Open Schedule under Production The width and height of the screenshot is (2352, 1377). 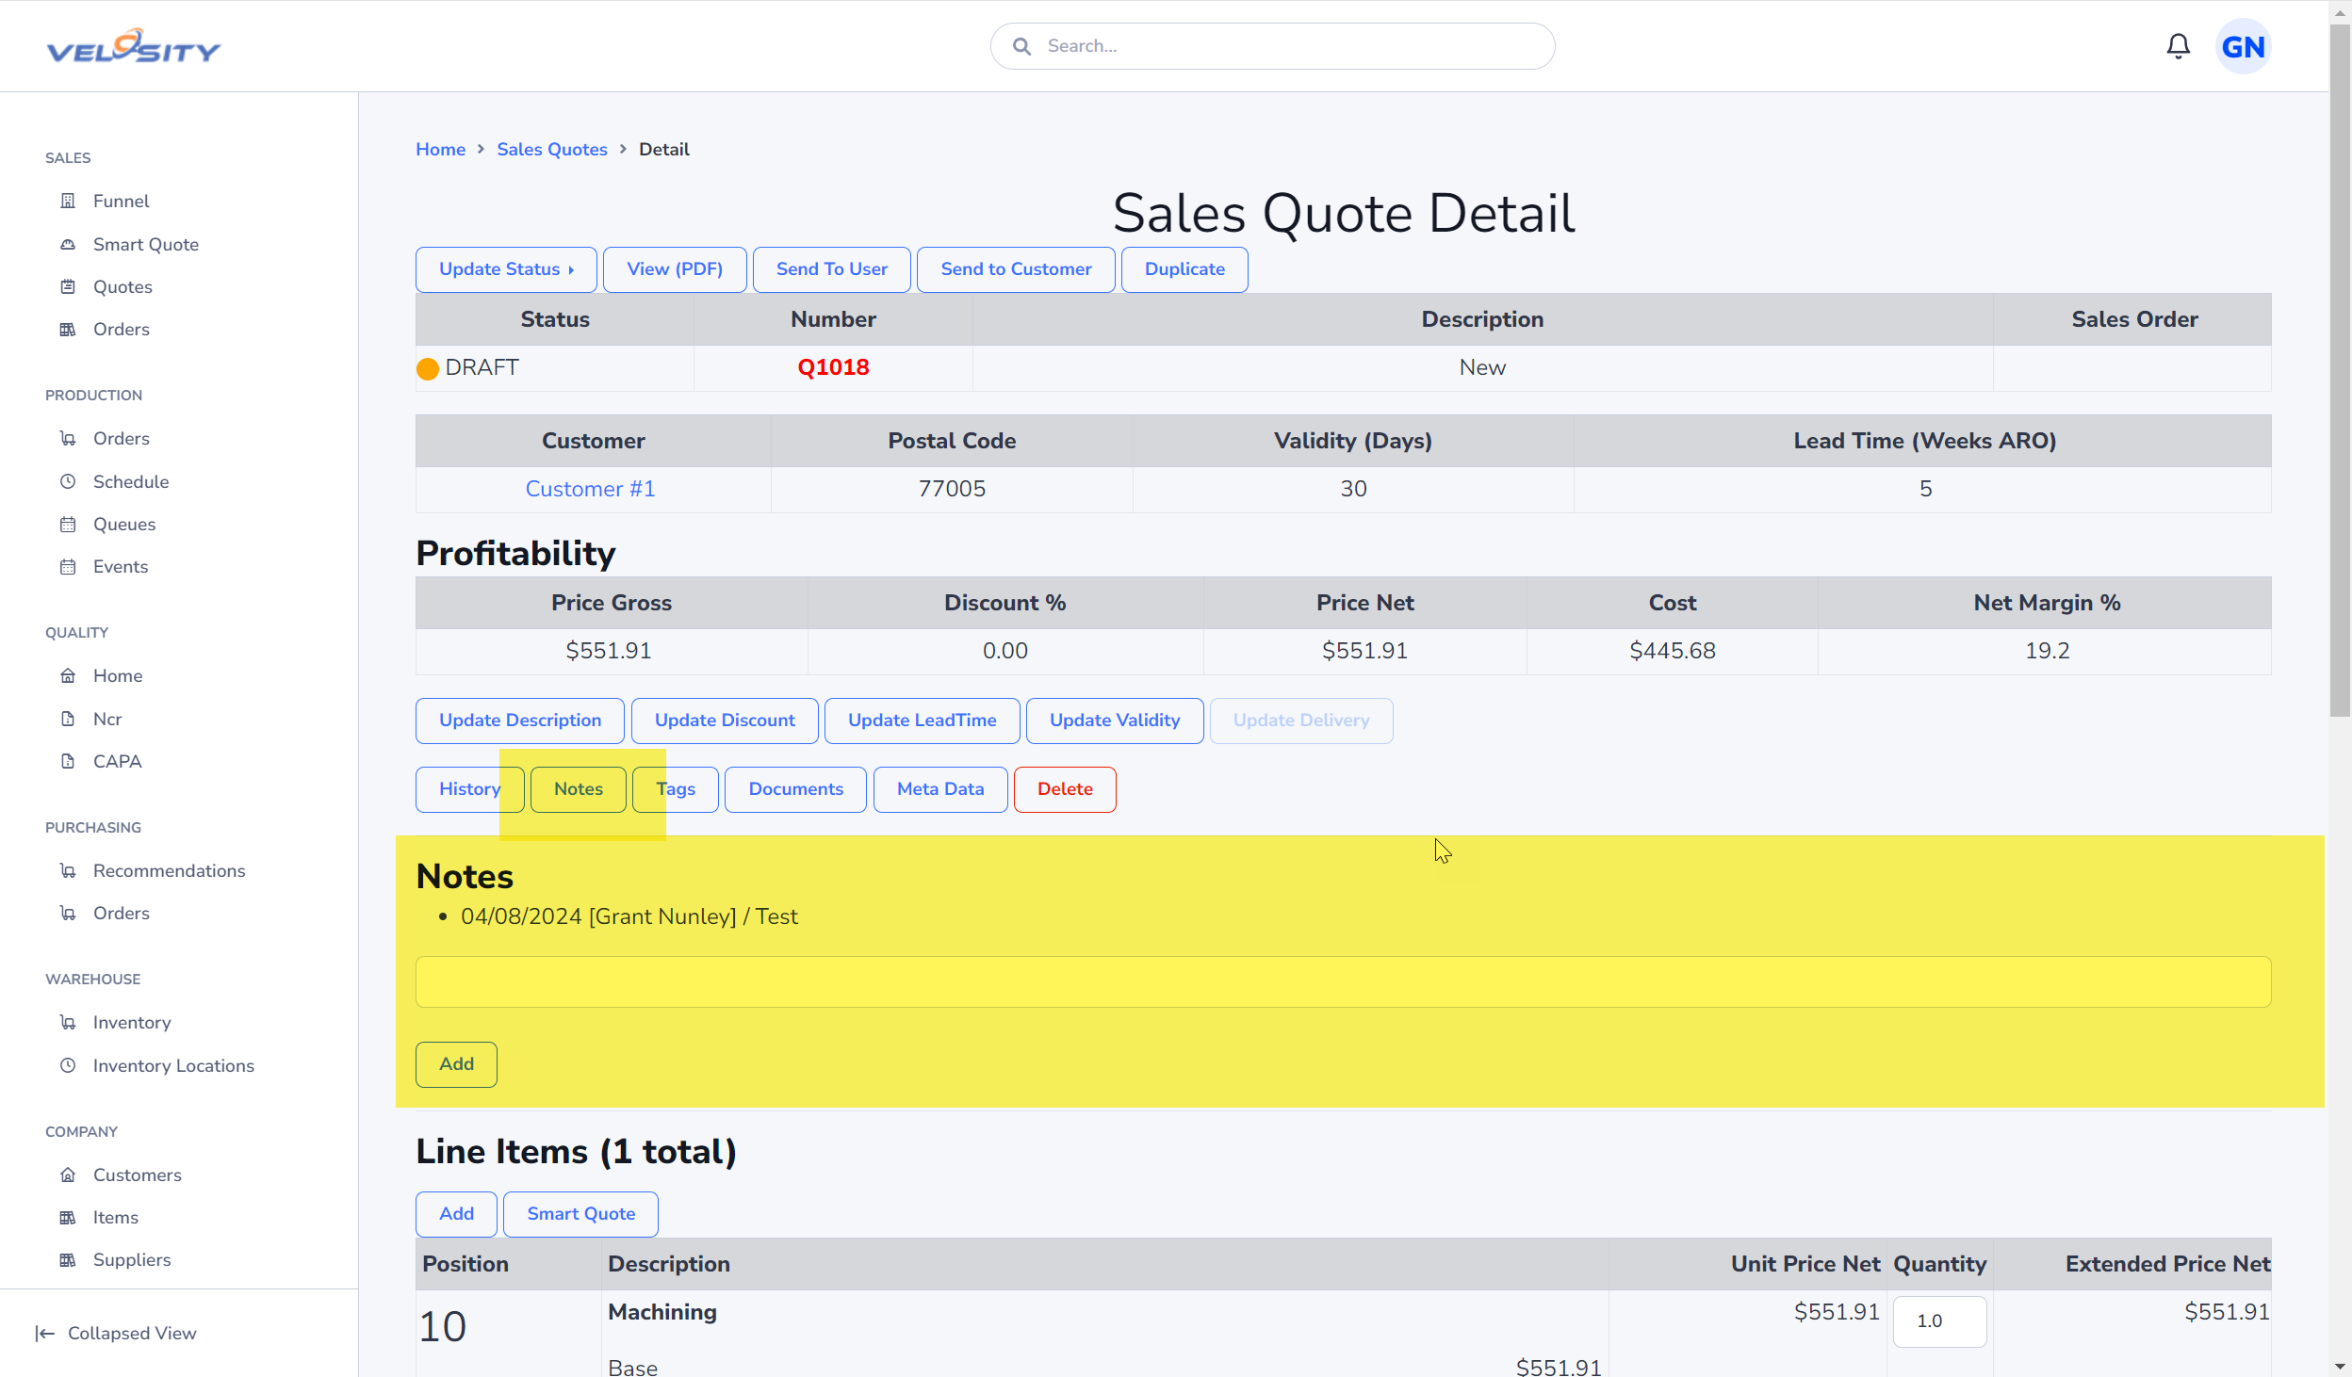(131, 481)
